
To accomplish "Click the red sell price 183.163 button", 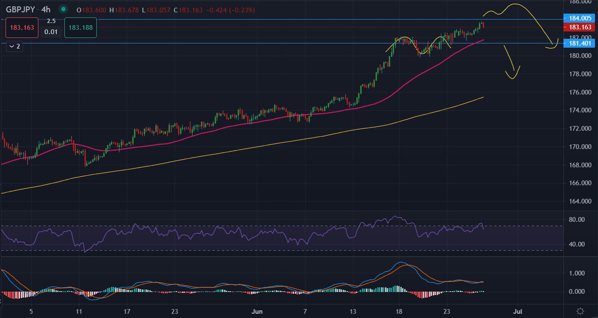I will pos(22,28).
